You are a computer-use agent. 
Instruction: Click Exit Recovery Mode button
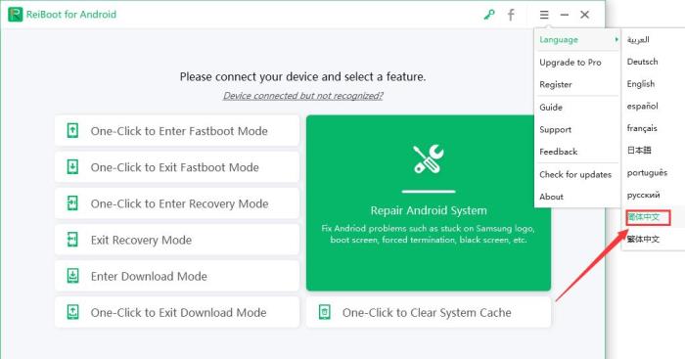[177, 240]
